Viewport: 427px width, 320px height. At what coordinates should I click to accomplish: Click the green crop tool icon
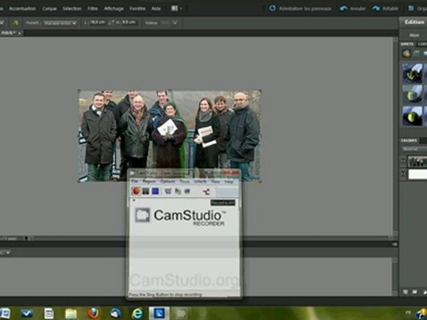pos(16,23)
